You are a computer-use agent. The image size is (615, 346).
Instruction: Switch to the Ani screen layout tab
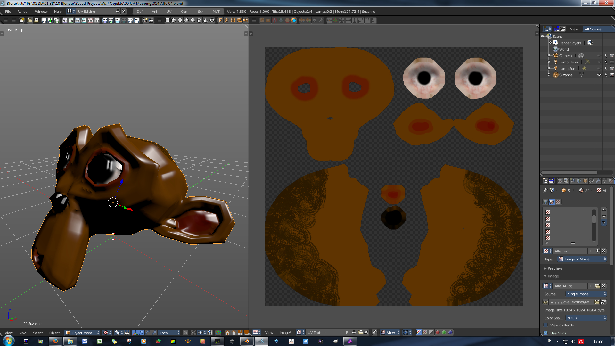pos(154,12)
